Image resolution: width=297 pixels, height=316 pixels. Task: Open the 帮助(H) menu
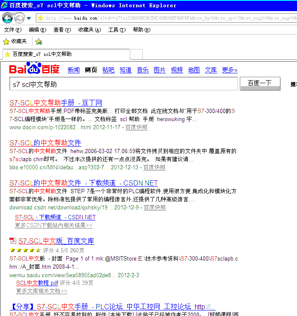(x=142, y=30)
